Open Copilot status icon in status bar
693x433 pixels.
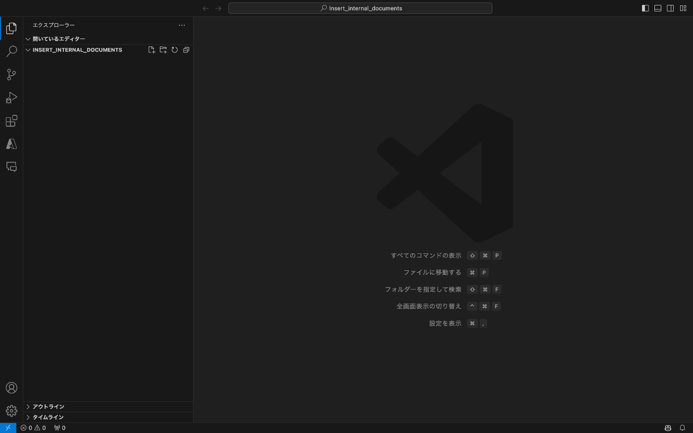668,428
